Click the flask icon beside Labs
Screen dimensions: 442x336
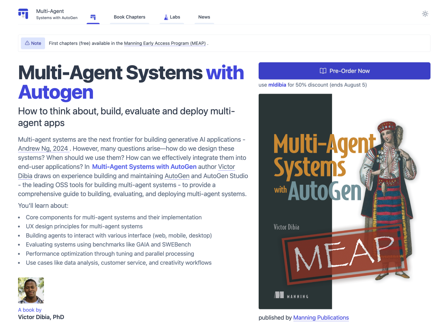pyautogui.click(x=166, y=17)
